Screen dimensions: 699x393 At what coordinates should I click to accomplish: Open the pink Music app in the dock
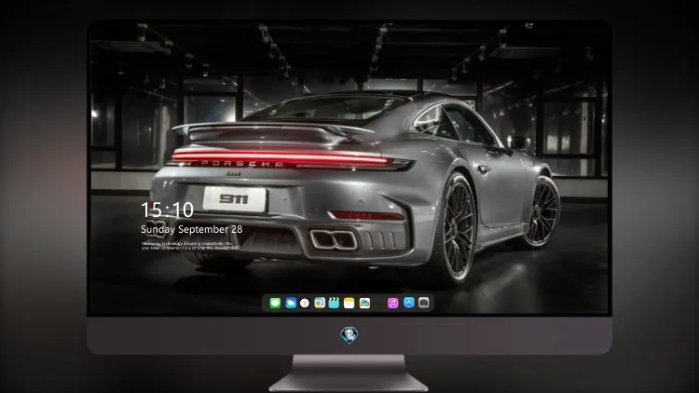(x=392, y=303)
